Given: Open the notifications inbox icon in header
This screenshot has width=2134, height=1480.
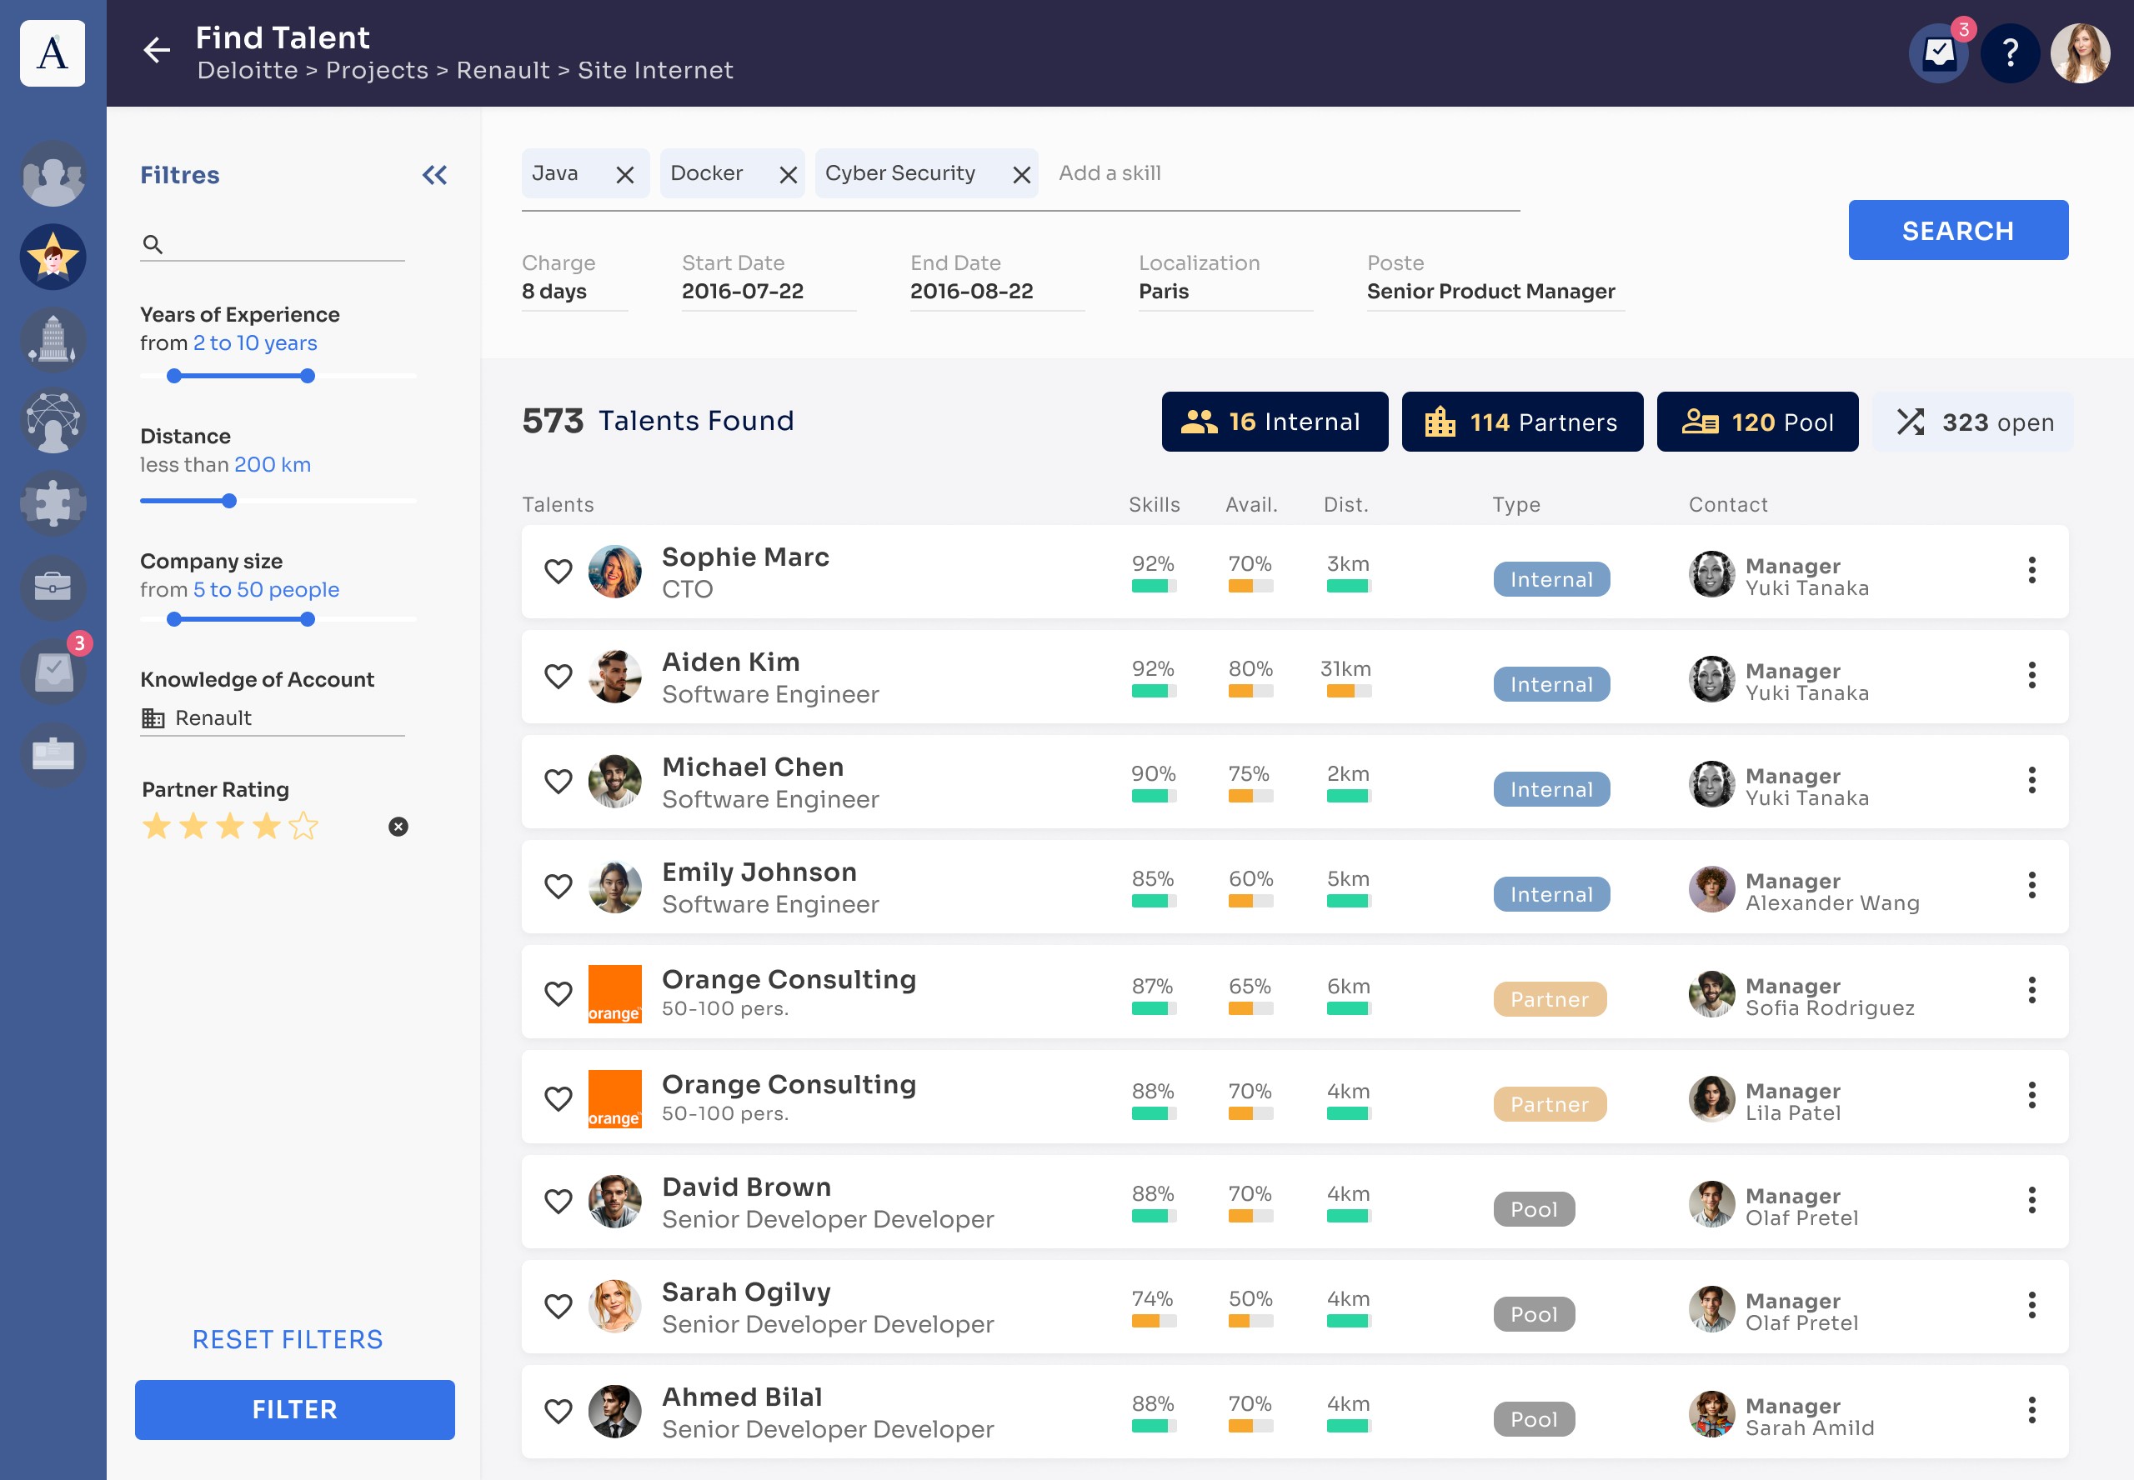Looking at the screenshot, I should point(1938,52).
